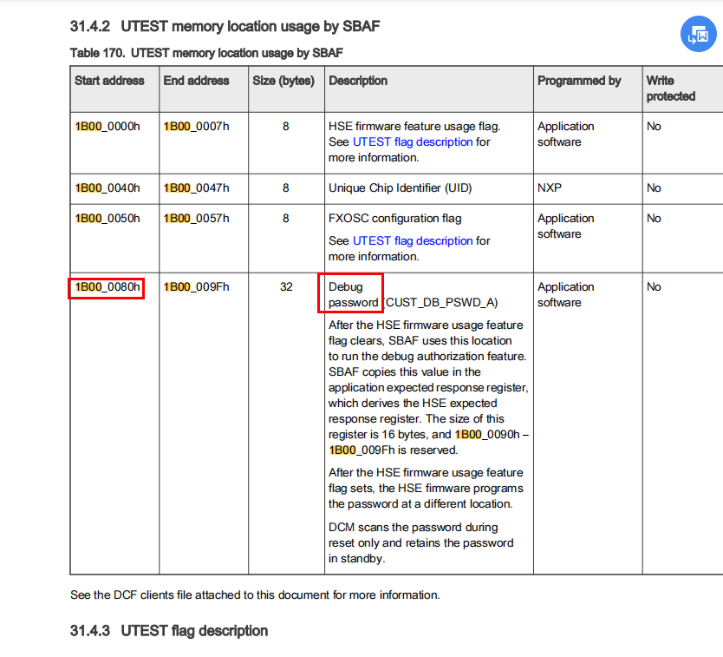Select the red-boxed start address 1B00_0080h
Screen dimensions: 723x657
click(105, 286)
